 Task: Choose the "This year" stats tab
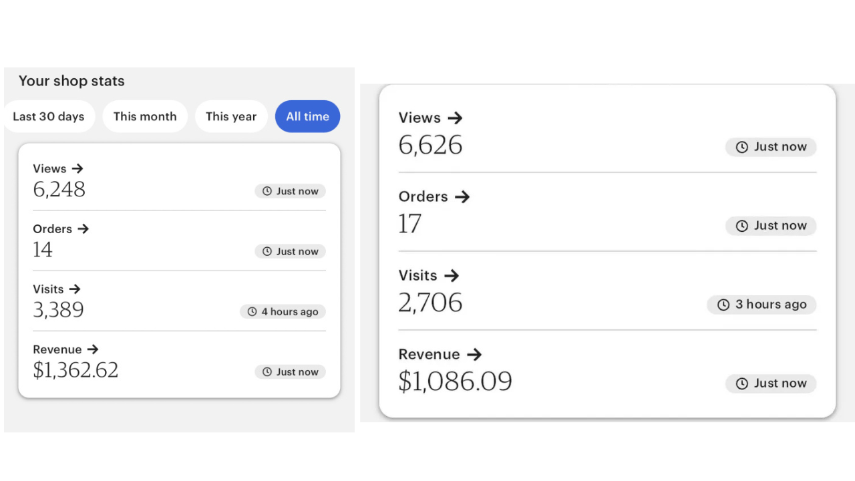point(231,116)
